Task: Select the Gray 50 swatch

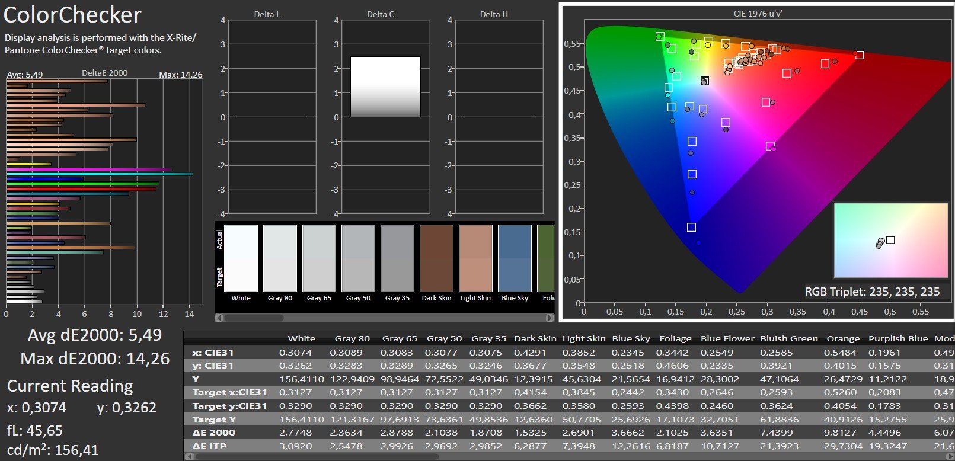Action: (358, 258)
